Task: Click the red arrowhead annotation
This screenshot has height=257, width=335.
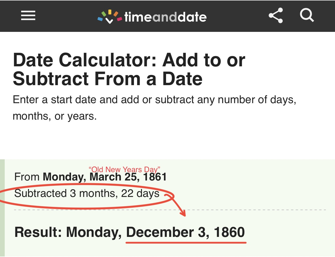Action: (184, 213)
